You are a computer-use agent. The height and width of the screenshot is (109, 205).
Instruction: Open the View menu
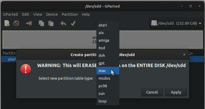(x=37, y=14)
